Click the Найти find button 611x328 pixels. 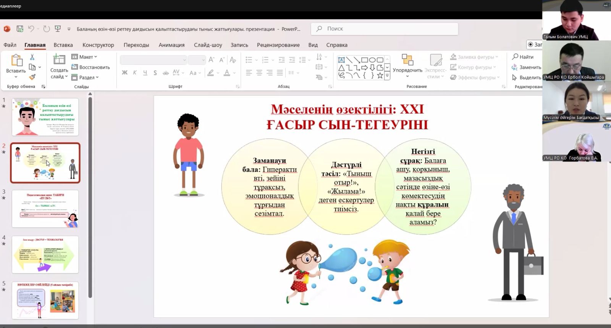coord(523,57)
